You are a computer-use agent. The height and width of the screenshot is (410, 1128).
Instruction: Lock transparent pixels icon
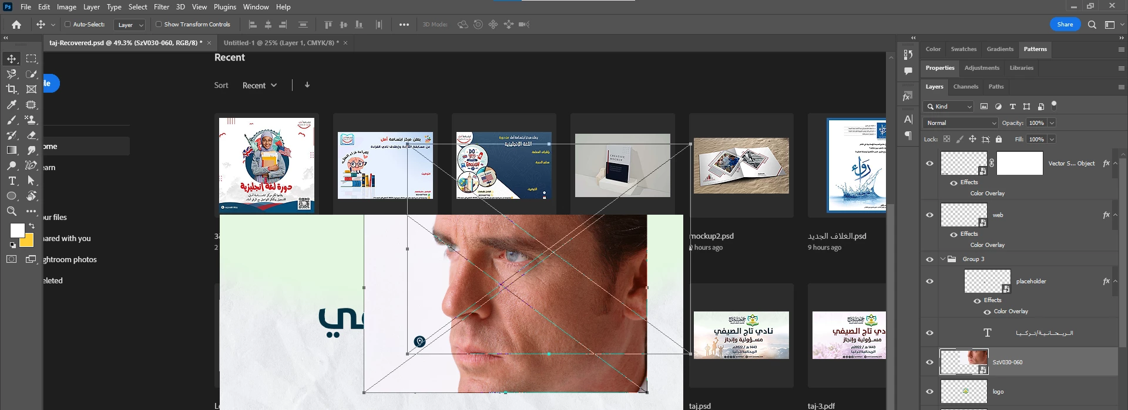[946, 139]
